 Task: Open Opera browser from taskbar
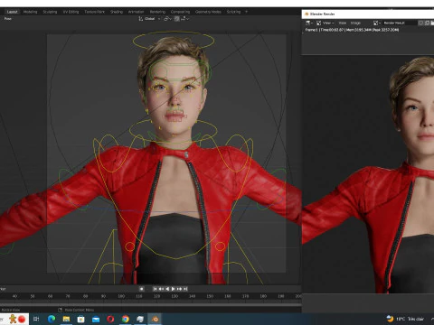(x=110, y=319)
